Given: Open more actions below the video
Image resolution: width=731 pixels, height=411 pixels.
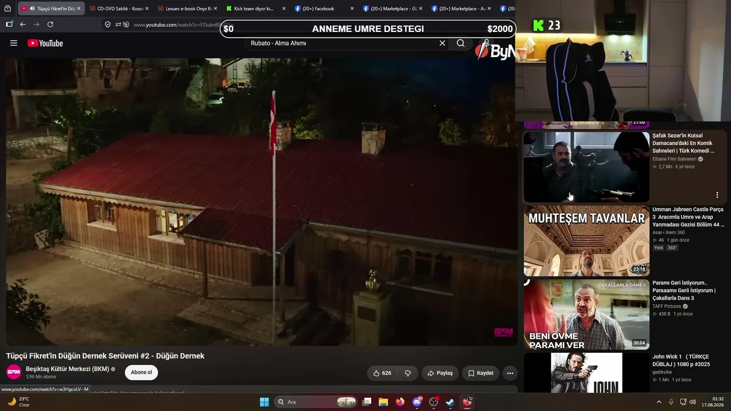Looking at the screenshot, I should click(x=510, y=373).
